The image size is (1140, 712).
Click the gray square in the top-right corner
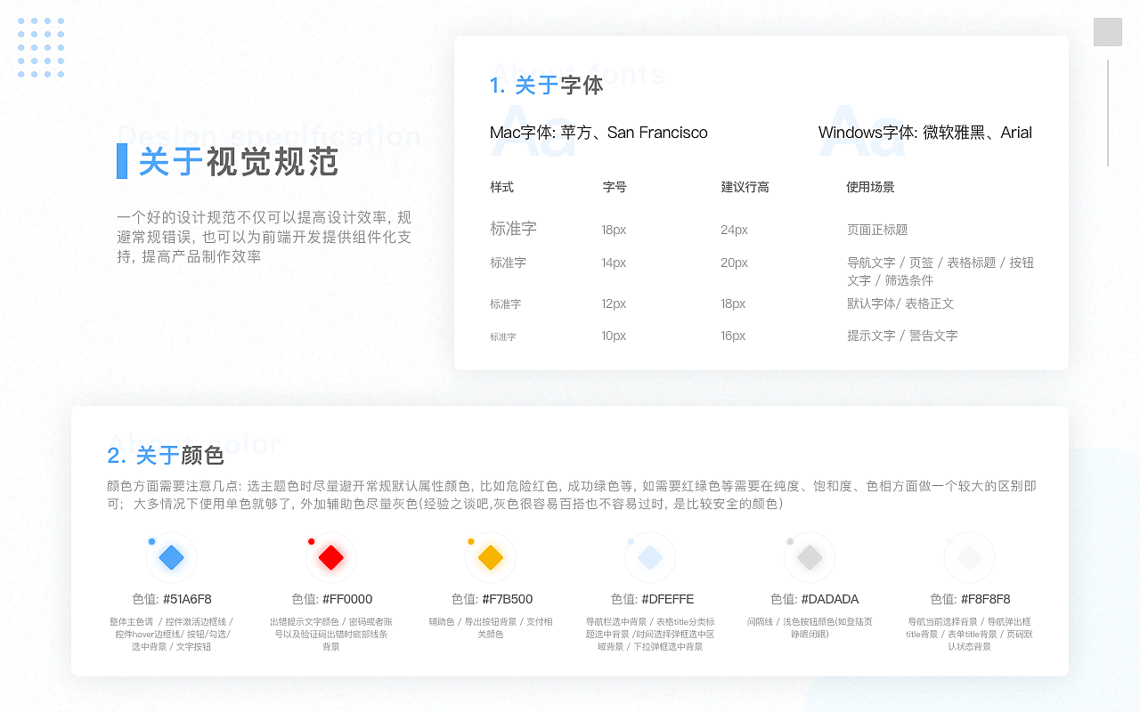(1107, 33)
